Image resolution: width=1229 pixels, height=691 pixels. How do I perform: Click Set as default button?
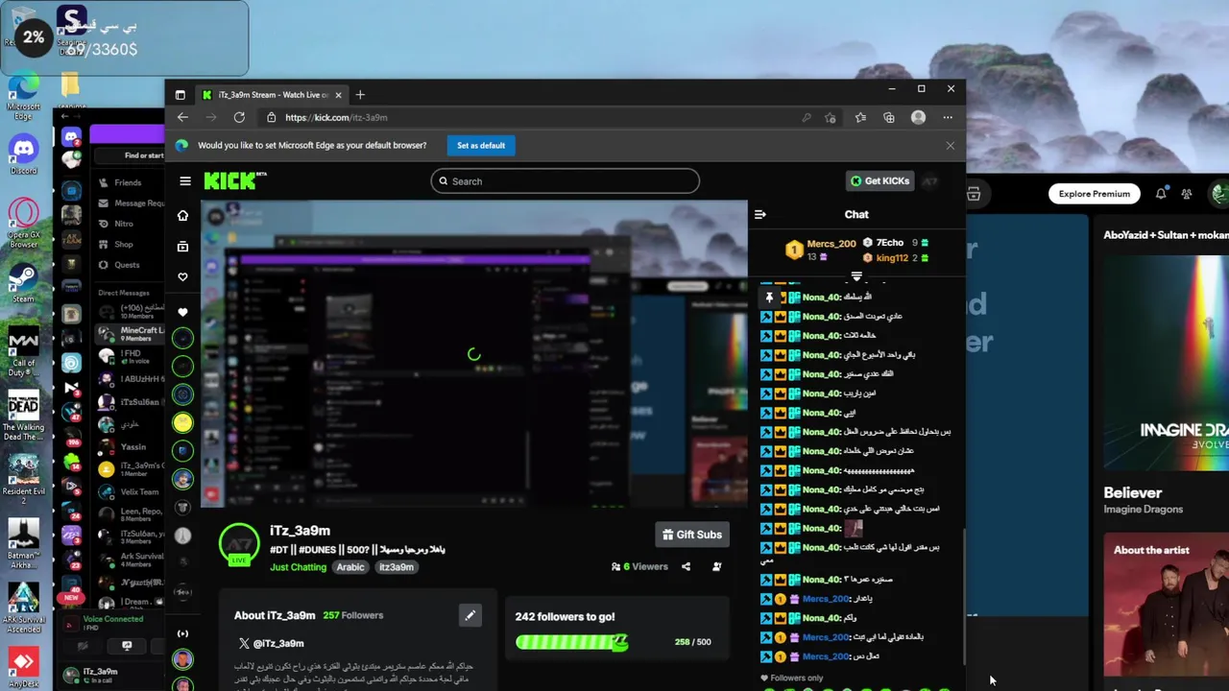(481, 145)
